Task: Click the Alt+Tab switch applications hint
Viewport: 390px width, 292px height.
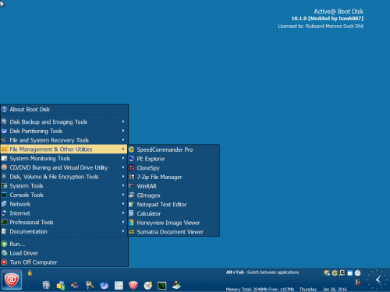Action: (262, 273)
